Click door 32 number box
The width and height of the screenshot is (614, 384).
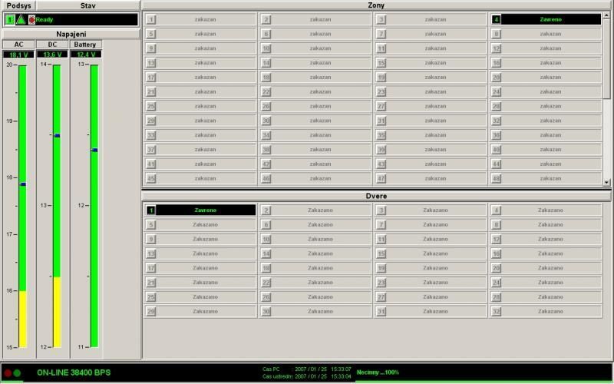[497, 311]
